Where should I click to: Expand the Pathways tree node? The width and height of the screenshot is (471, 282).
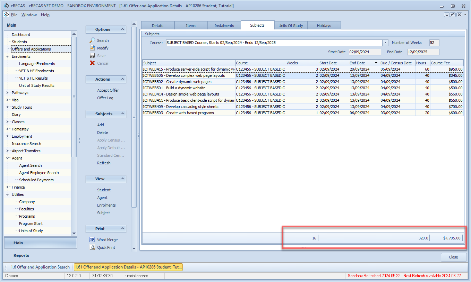coord(8,93)
